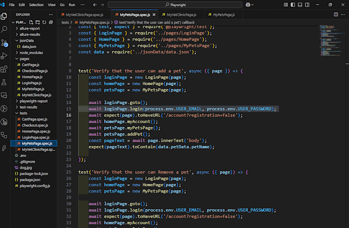The height and width of the screenshot is (228, 349).
Task: Open the Source Control view
Action: (x=4, y=43)
